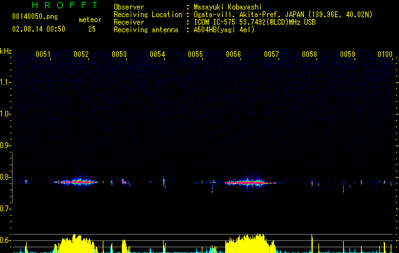Click the 0051 time marker
399x253 pixels.
(x=43, y=54)
